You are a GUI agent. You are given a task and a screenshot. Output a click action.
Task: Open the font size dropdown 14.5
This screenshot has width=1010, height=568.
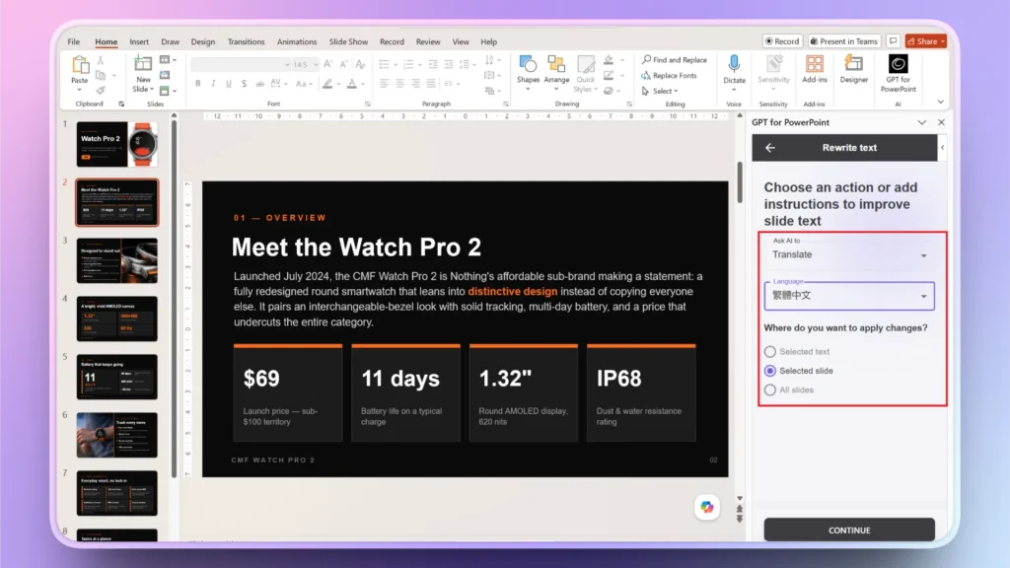click(315, 64)
